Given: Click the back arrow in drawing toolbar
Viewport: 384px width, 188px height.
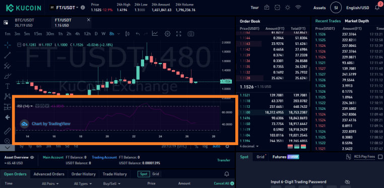Looking at the screenshot, I should pyautogui.click(x=8, y=117).
